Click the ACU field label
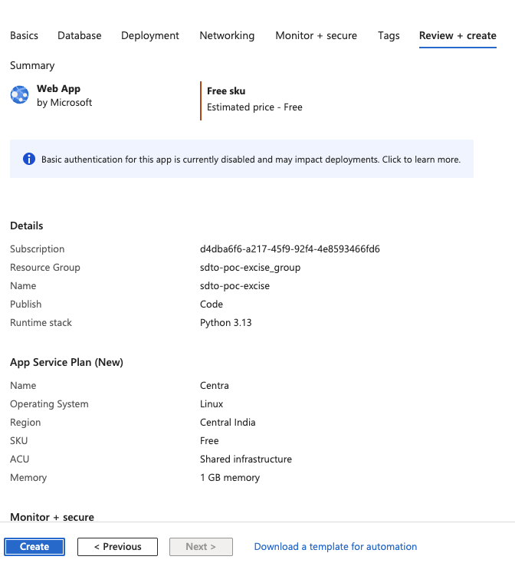515x563 pixels. tap(20, 459)
